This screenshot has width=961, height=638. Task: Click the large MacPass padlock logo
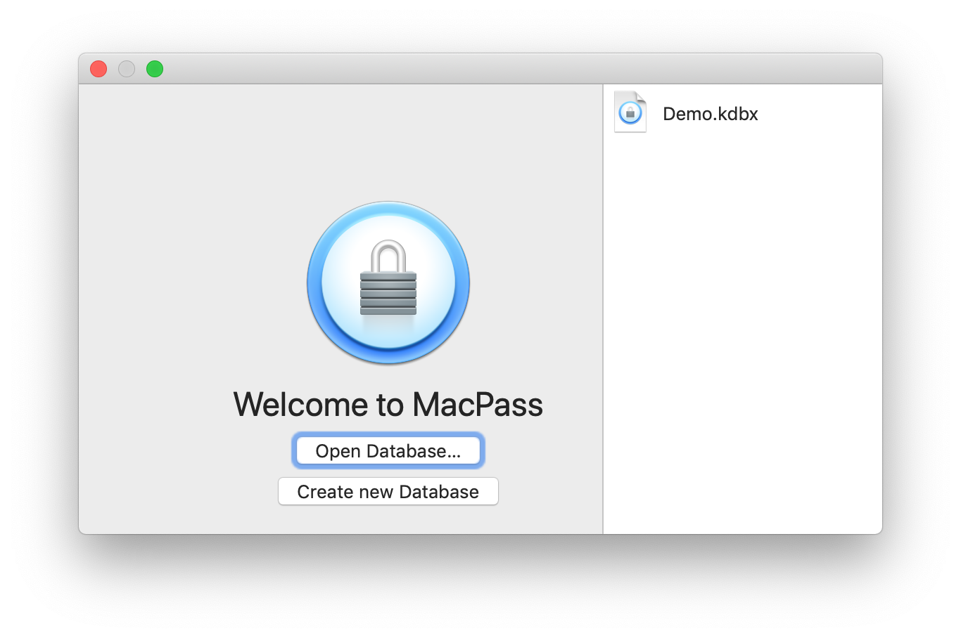388,283
